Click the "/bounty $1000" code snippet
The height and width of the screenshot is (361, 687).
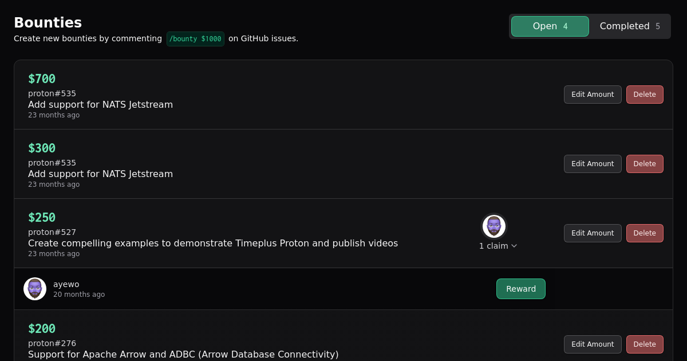[195, 39]
